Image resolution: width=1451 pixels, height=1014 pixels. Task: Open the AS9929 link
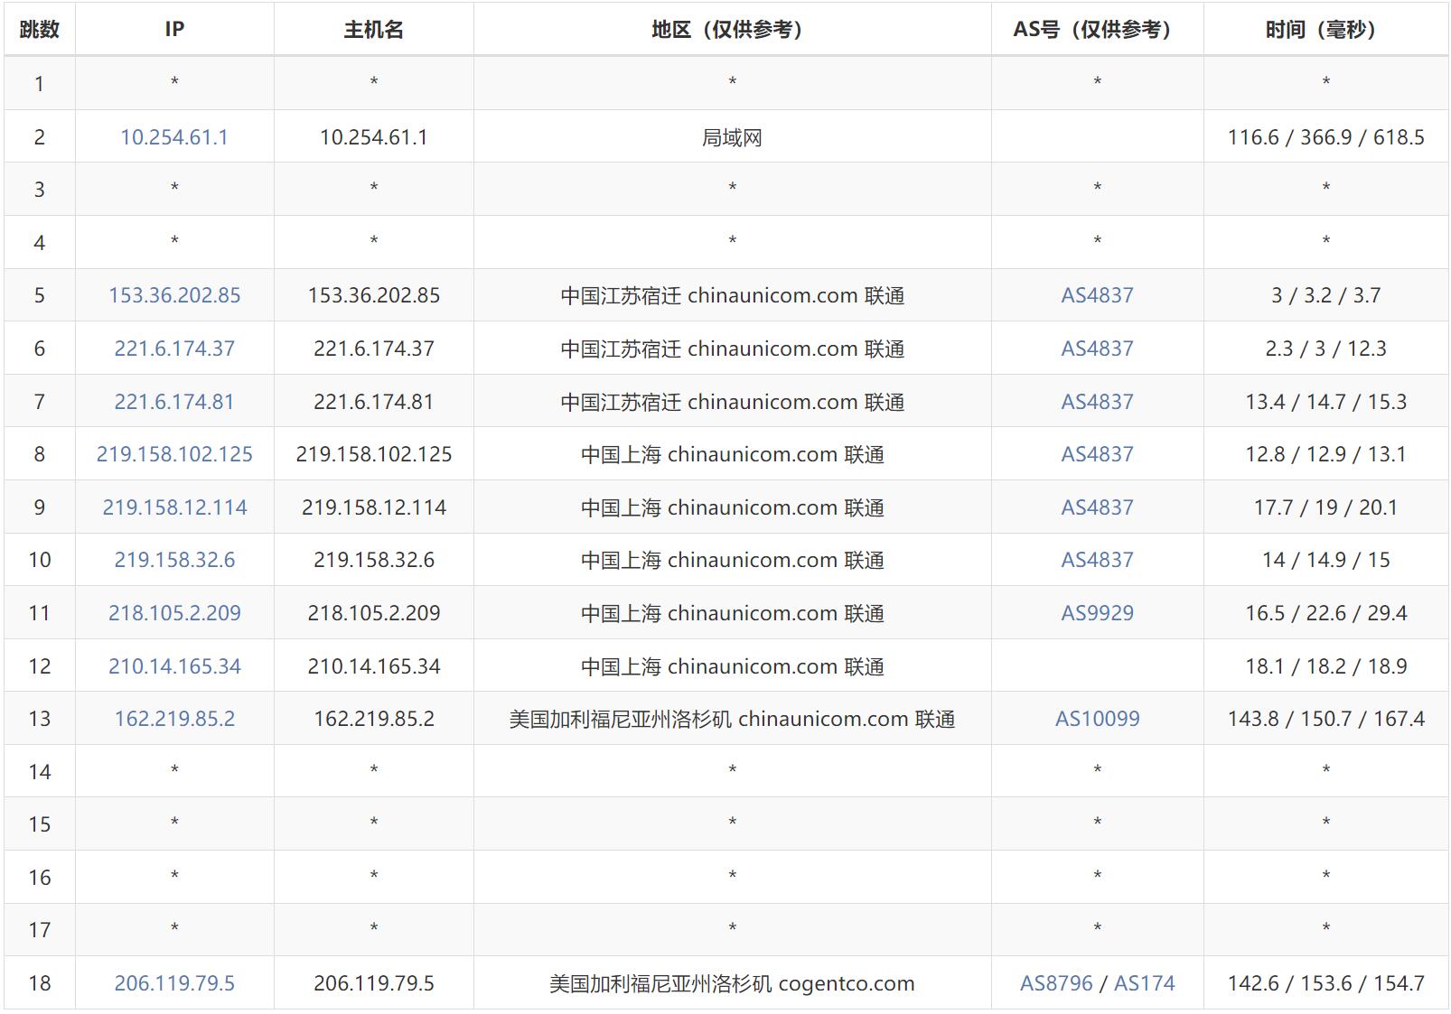point(1097,613)
